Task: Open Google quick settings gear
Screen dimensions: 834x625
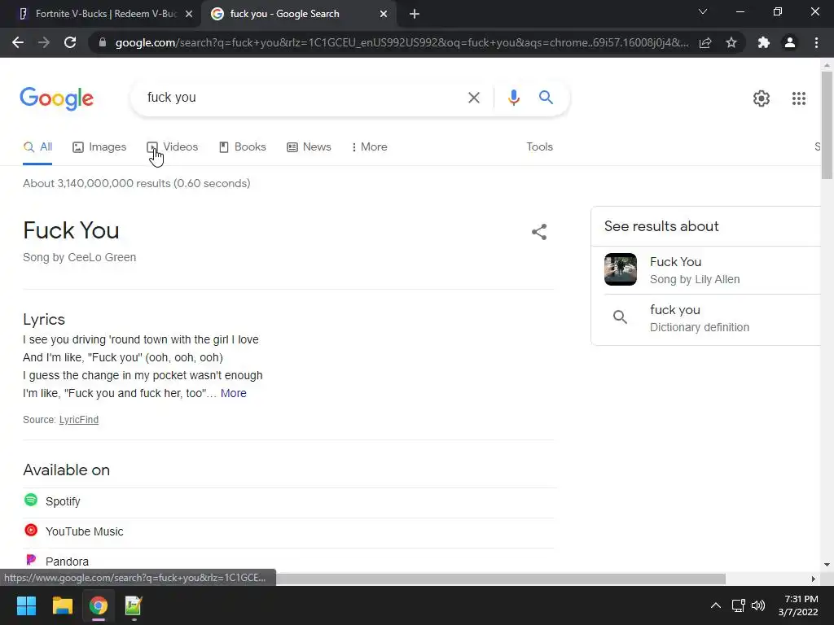Action: (x=762, y=98)
